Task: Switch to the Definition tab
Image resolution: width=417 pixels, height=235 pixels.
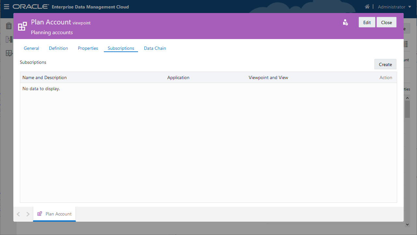Action: point(58,48)
